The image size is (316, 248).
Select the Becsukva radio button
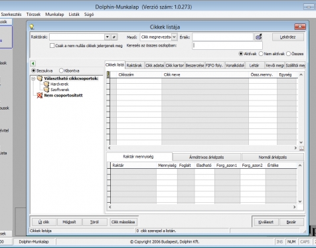[33, 70]
